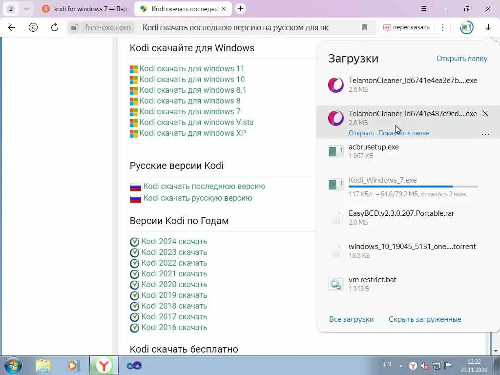The height and width of the screenshot is (375, 500).
Task: Click 'Kodi скачать русскую версию' link
Action: tap(198, 198)
